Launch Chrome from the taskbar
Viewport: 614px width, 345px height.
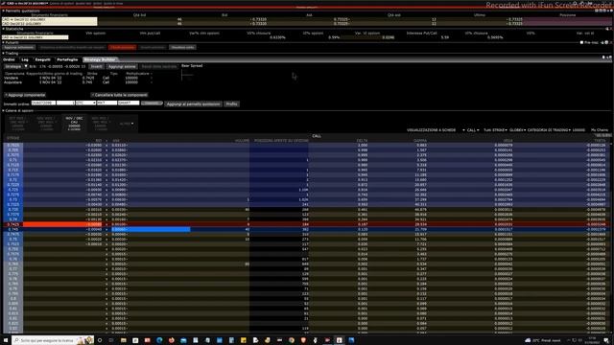pyautogui.click(x=292, y=340)
